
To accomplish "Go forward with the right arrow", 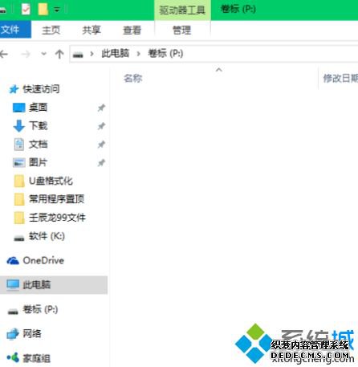I will [26, 54].
